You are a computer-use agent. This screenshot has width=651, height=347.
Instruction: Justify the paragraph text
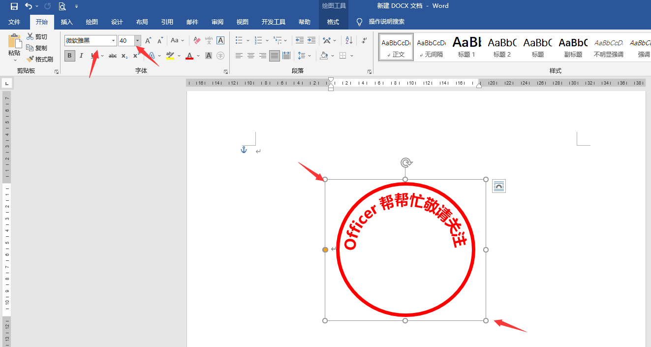coord(275,56)
